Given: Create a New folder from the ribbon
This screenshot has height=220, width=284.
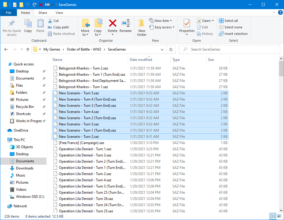Looking at the screenshot, I should point(142,27).
